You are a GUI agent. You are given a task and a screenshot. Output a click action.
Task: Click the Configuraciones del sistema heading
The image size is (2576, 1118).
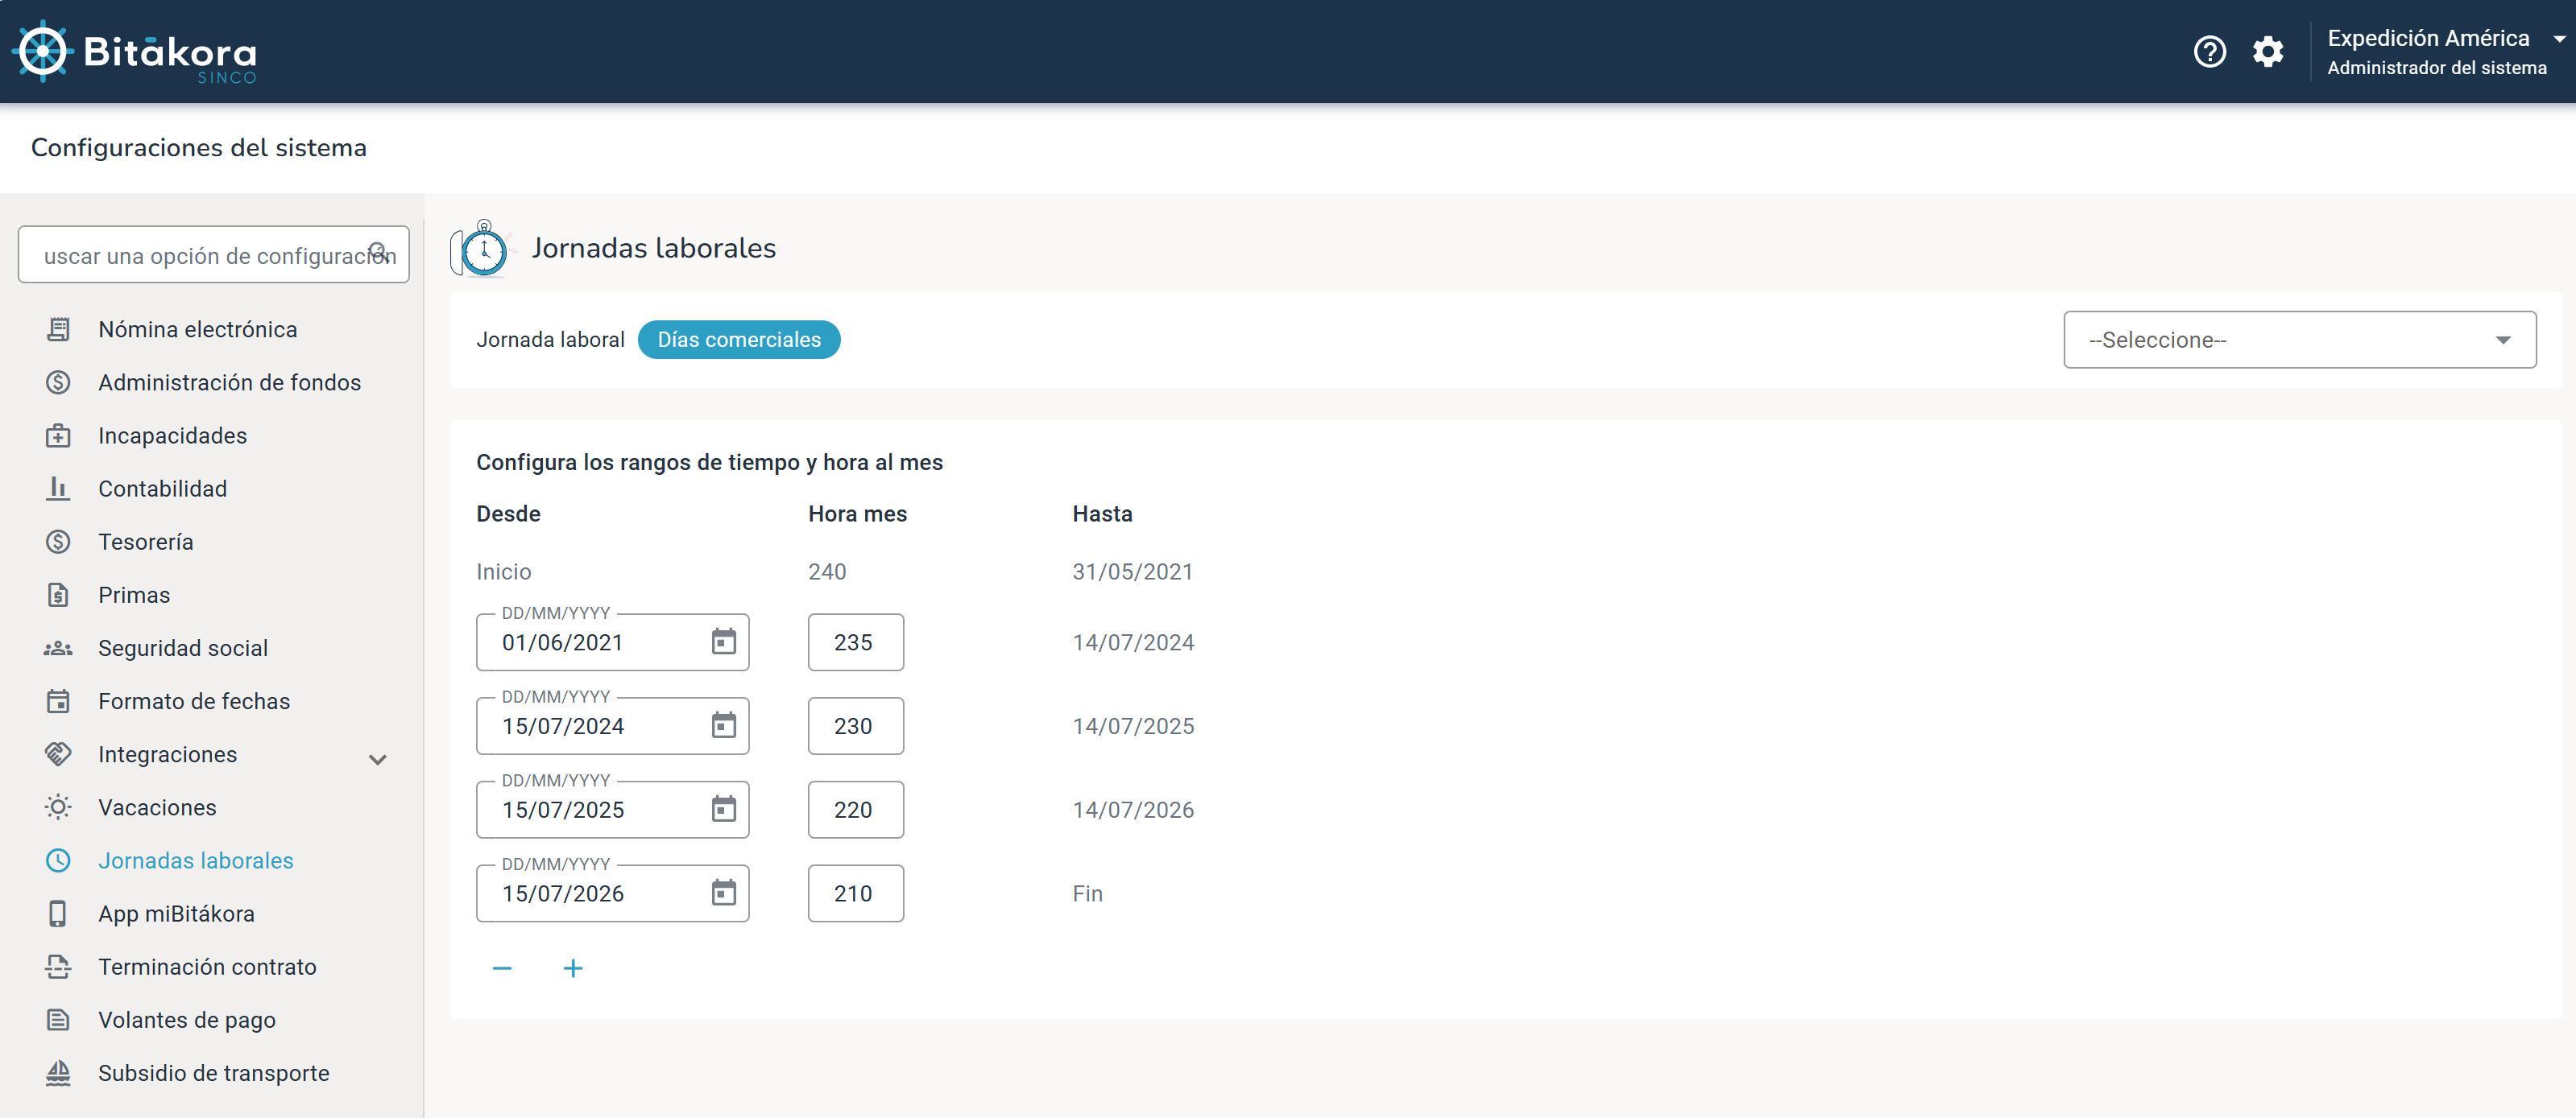(x=199, y=146)
